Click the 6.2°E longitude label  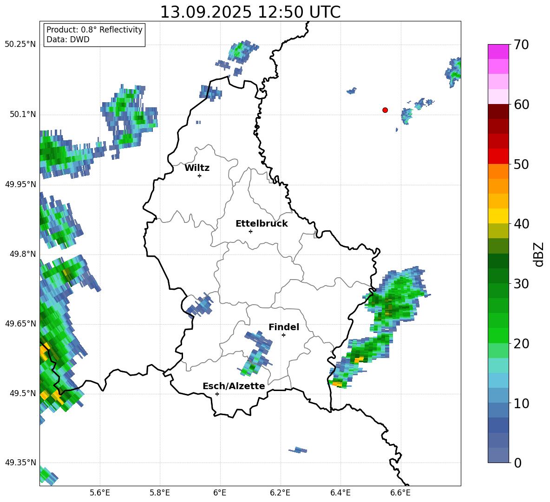point(280,493)
